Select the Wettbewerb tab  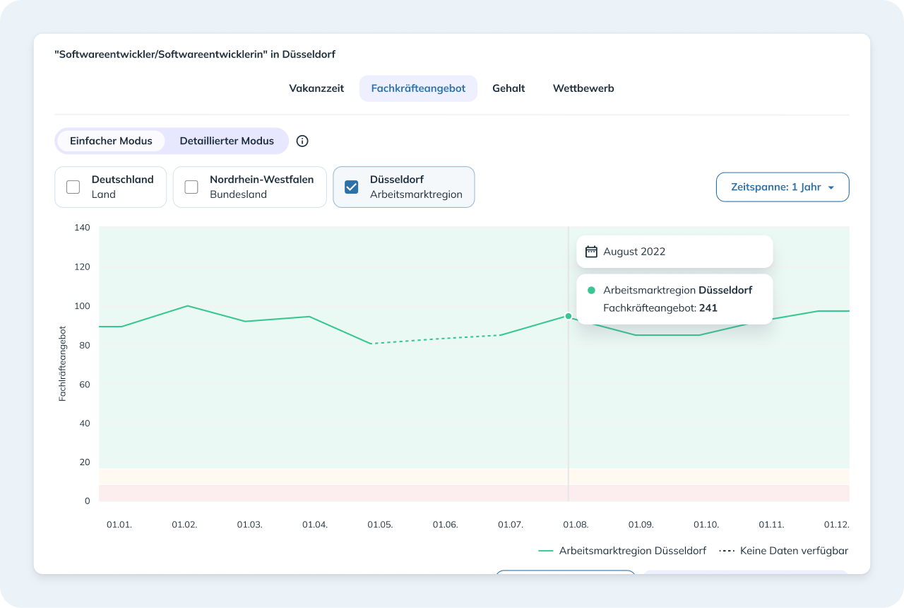coord(583,88)
